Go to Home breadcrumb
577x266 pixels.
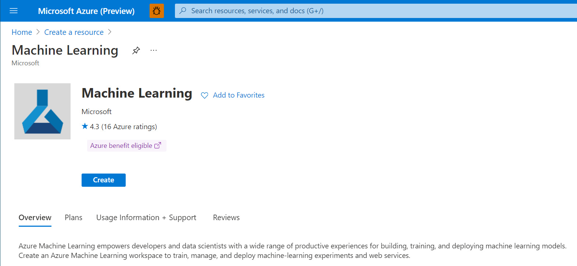coord(22,32)
